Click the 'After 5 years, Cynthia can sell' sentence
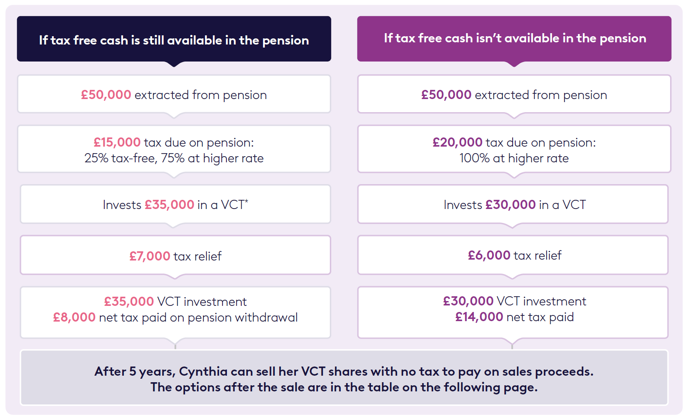Image resolution: width=688 pixels, height=418 pixels. (x=344, y=371)
